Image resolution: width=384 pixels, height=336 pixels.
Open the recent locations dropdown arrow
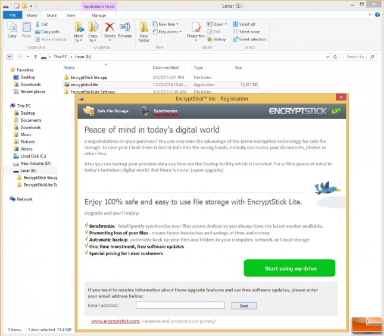(27, 56)
